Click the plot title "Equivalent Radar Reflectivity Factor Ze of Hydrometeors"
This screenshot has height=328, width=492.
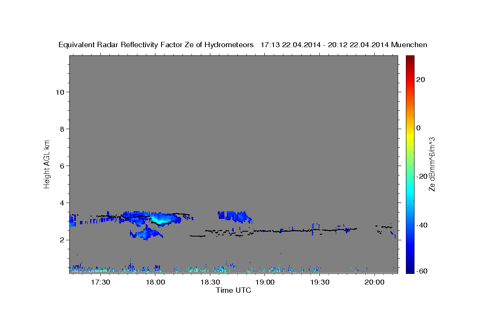[156, 45]
